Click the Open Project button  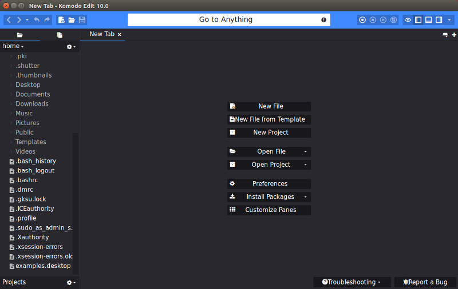coord(269,164)
